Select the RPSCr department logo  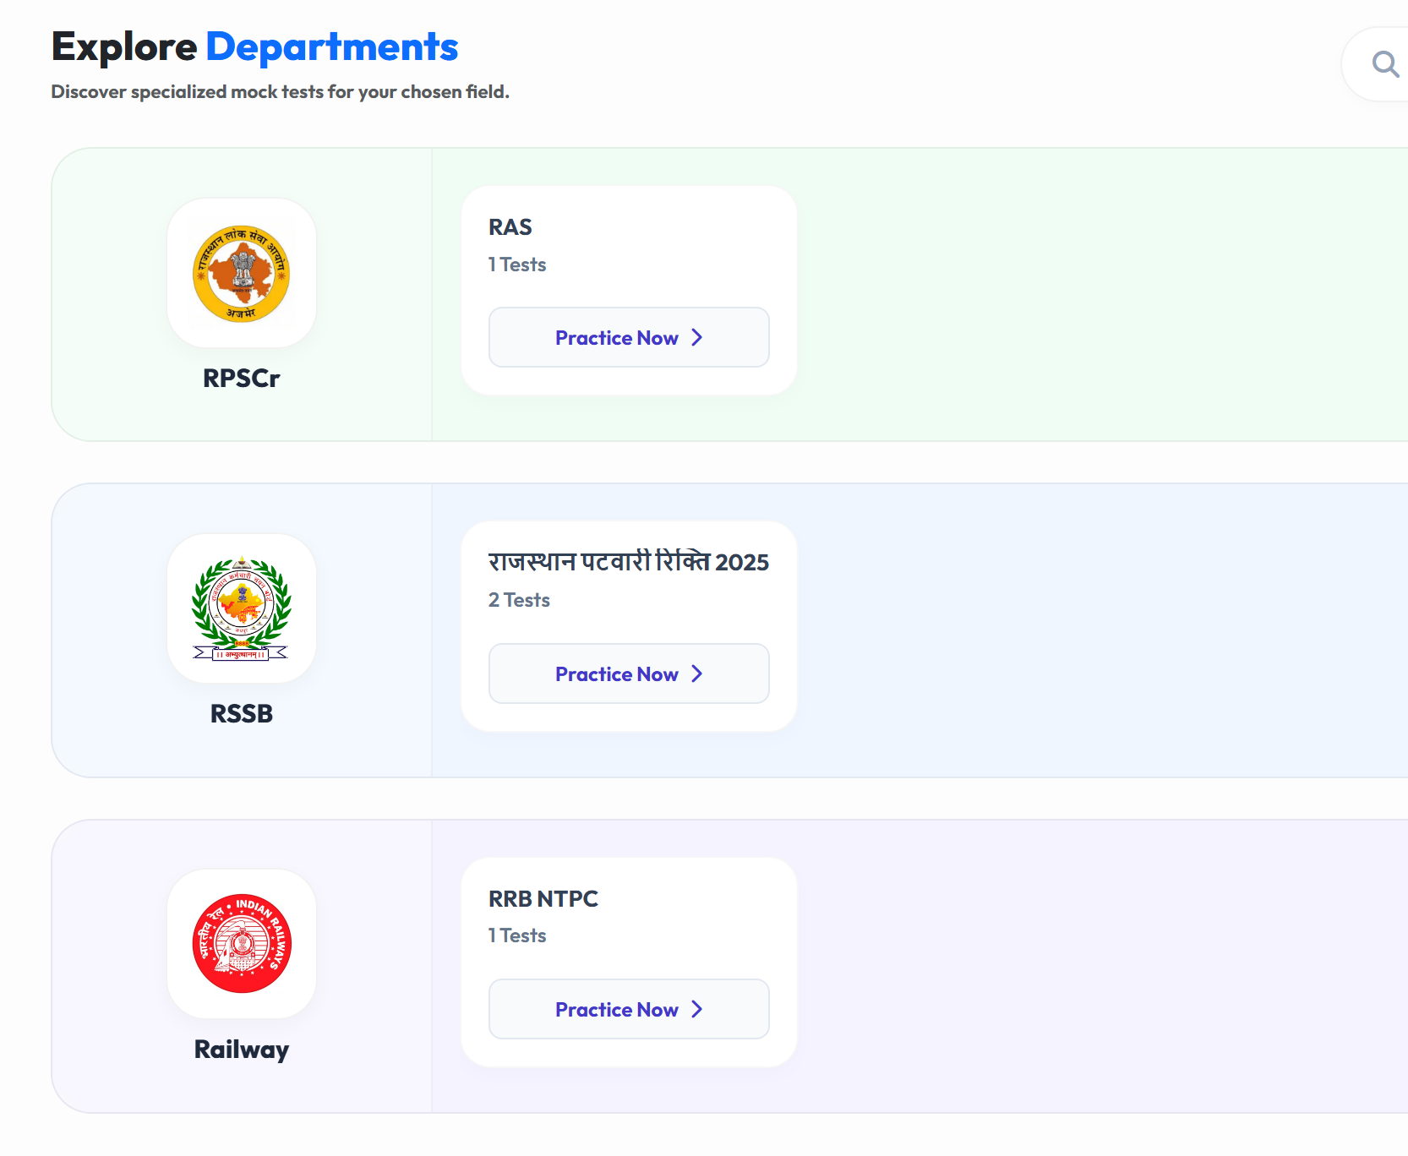(242, 274)
